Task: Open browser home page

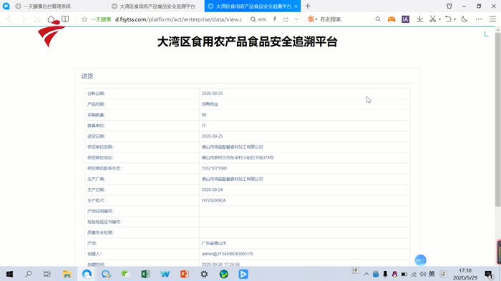Action: pos(51,19)
